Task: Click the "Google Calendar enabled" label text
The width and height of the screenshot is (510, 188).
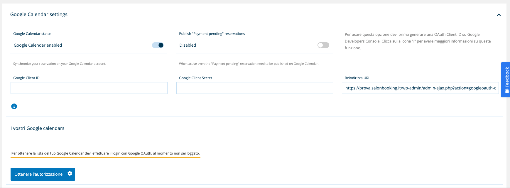Action: [x=38, y=45]
